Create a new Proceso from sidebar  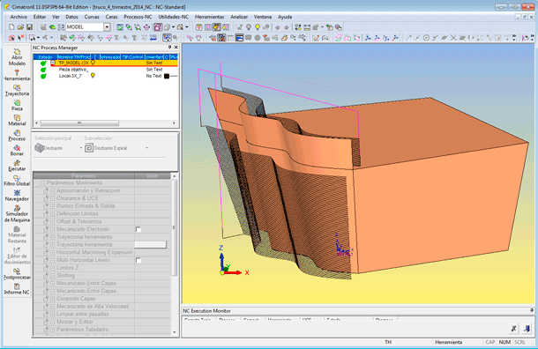(x=17, y=136)
